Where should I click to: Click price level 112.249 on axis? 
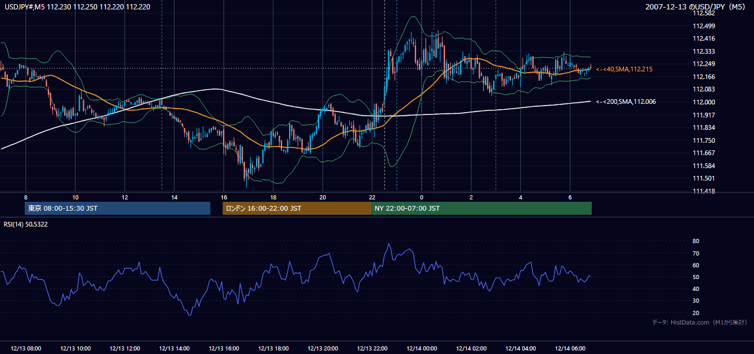pyautogui.click(x=704, y=64)
